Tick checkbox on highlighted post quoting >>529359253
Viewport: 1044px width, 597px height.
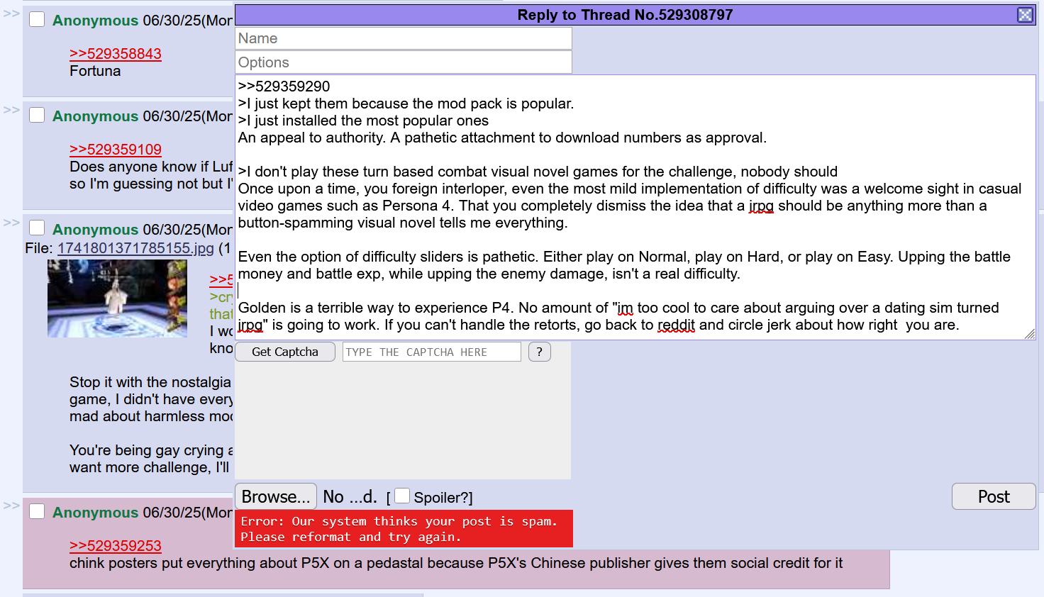[37, 511]
